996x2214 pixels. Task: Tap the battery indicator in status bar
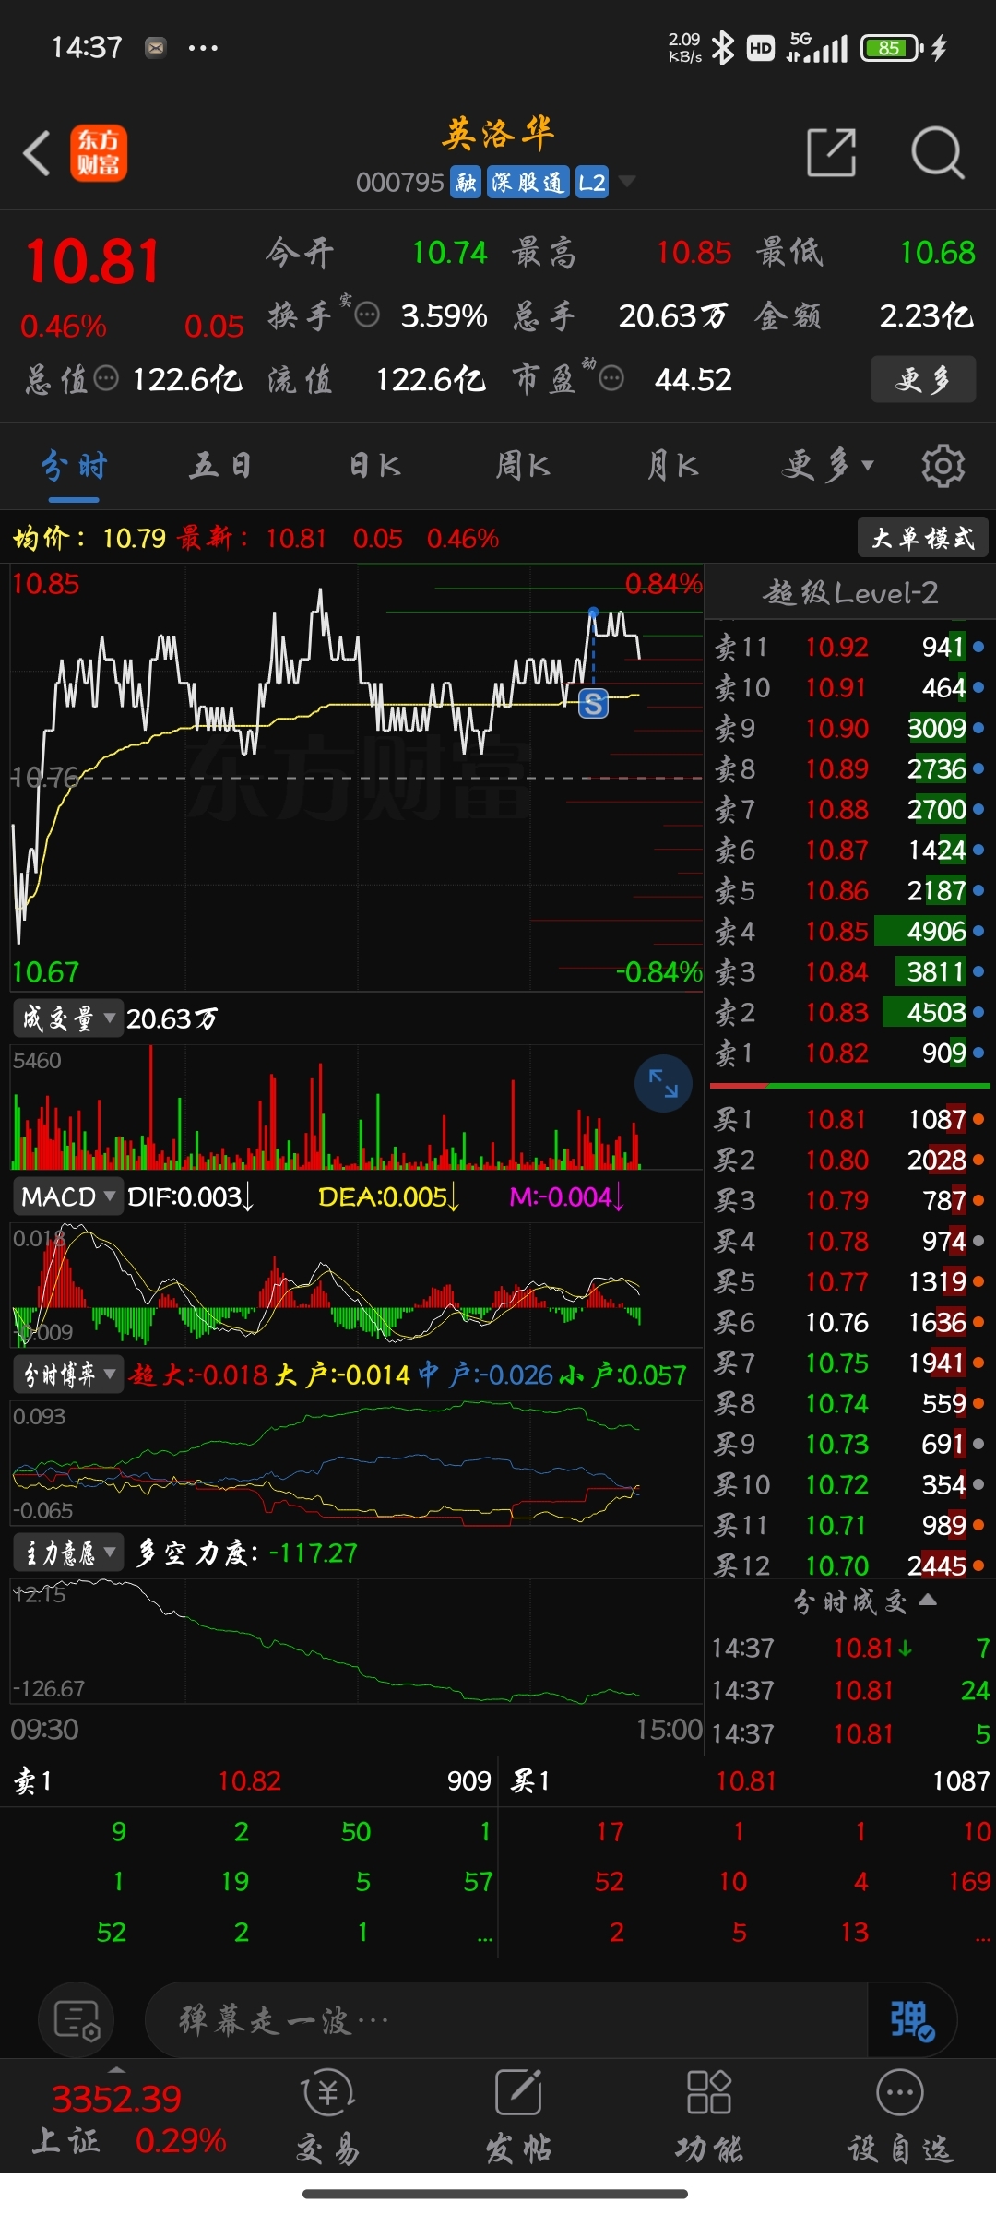click(892, 48)
